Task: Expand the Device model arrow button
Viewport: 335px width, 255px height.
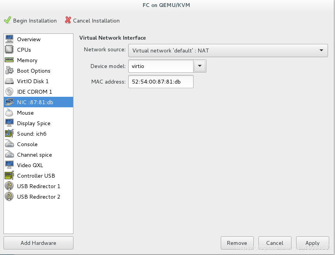Action: (x=199, y=66)
